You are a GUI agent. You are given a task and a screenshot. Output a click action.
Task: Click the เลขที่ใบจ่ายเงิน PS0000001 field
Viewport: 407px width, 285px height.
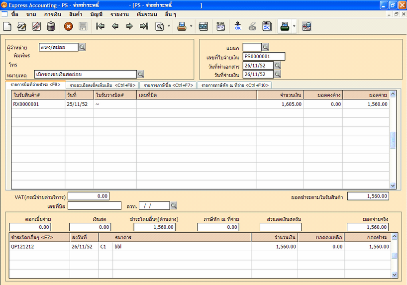coord(264,56)
